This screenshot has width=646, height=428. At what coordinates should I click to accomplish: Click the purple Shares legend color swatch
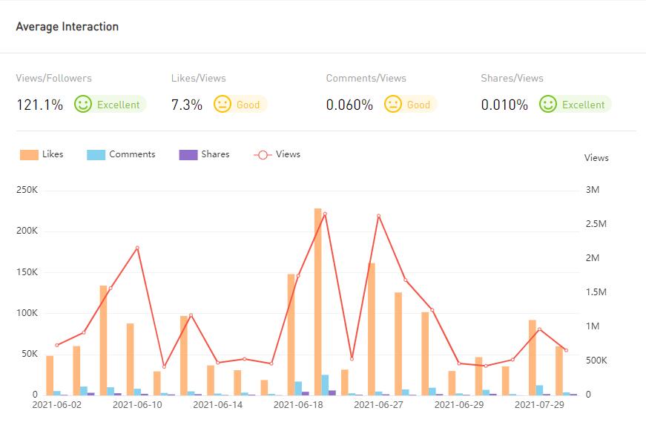click(188, 155)
